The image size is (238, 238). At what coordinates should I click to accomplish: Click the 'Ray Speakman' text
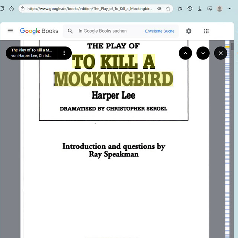click(114, 154)
